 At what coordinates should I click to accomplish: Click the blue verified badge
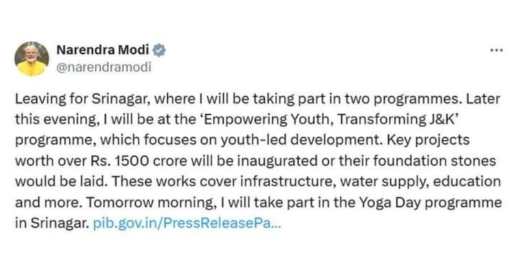coord(160,50)
